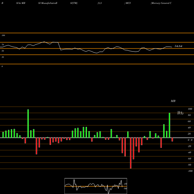Image resolution: width=194 pixels, height=194 pixels.
Task: Click the 'SI MunafaSutraR' header text
Action: [x=48, y=3]
